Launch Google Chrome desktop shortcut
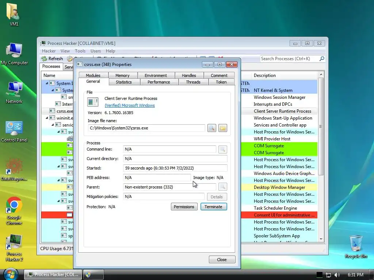Image resolution: width=374 pixels, height=280 pixels. tap(14, 211)
